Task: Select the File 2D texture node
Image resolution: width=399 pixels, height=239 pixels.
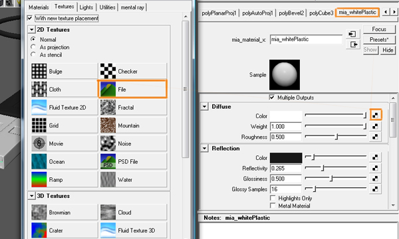Action: (x=132, y=89)
